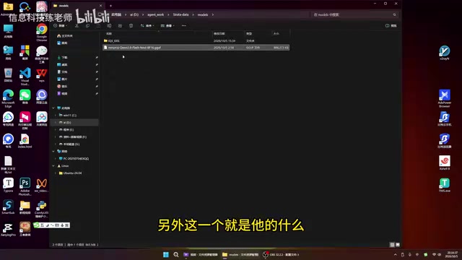Open Google Chrome desktop icon
This screenshot has width=462, height=260.
click(42, 32)
